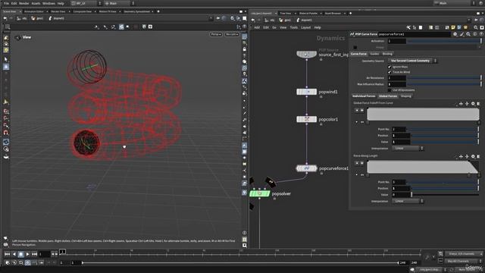Click the Force Along Length ramp area

point(423,167)
